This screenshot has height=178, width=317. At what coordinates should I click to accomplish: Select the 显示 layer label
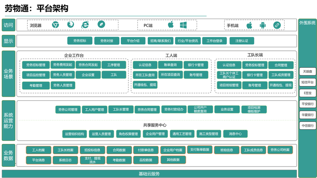(x=8, y=41)
